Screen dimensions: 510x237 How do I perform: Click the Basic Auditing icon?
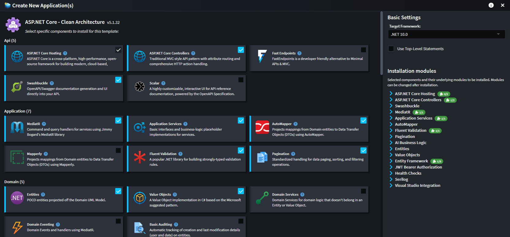point(140,228)
